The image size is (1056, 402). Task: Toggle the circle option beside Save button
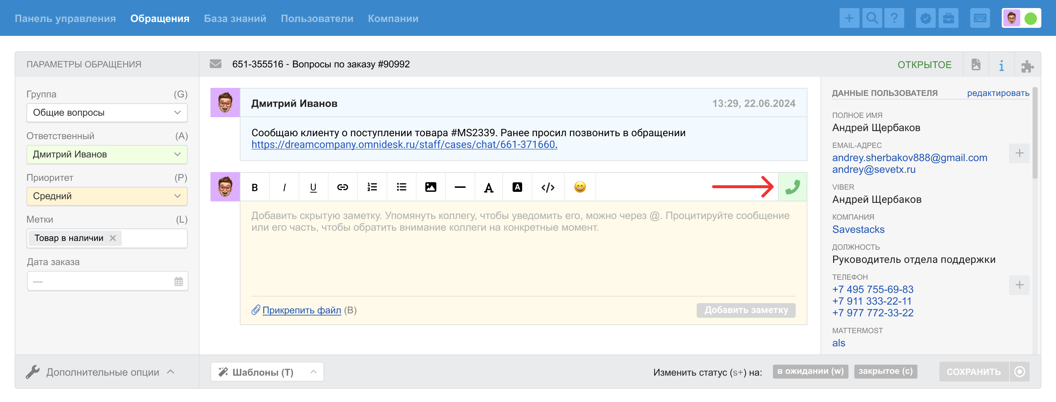[1019, 371]
